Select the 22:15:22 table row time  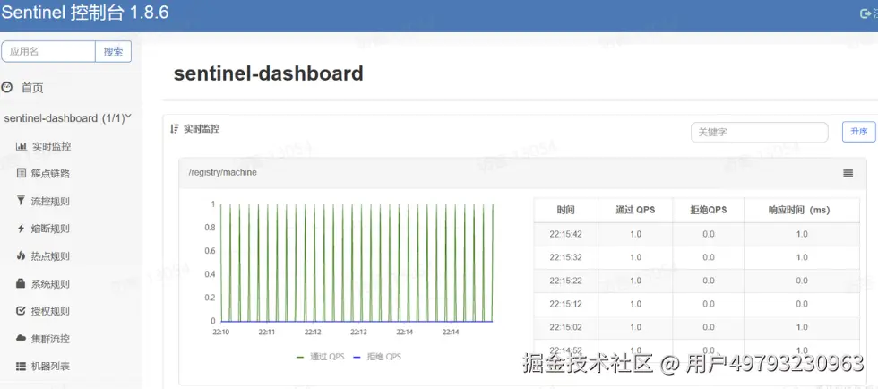coord(565,281)
